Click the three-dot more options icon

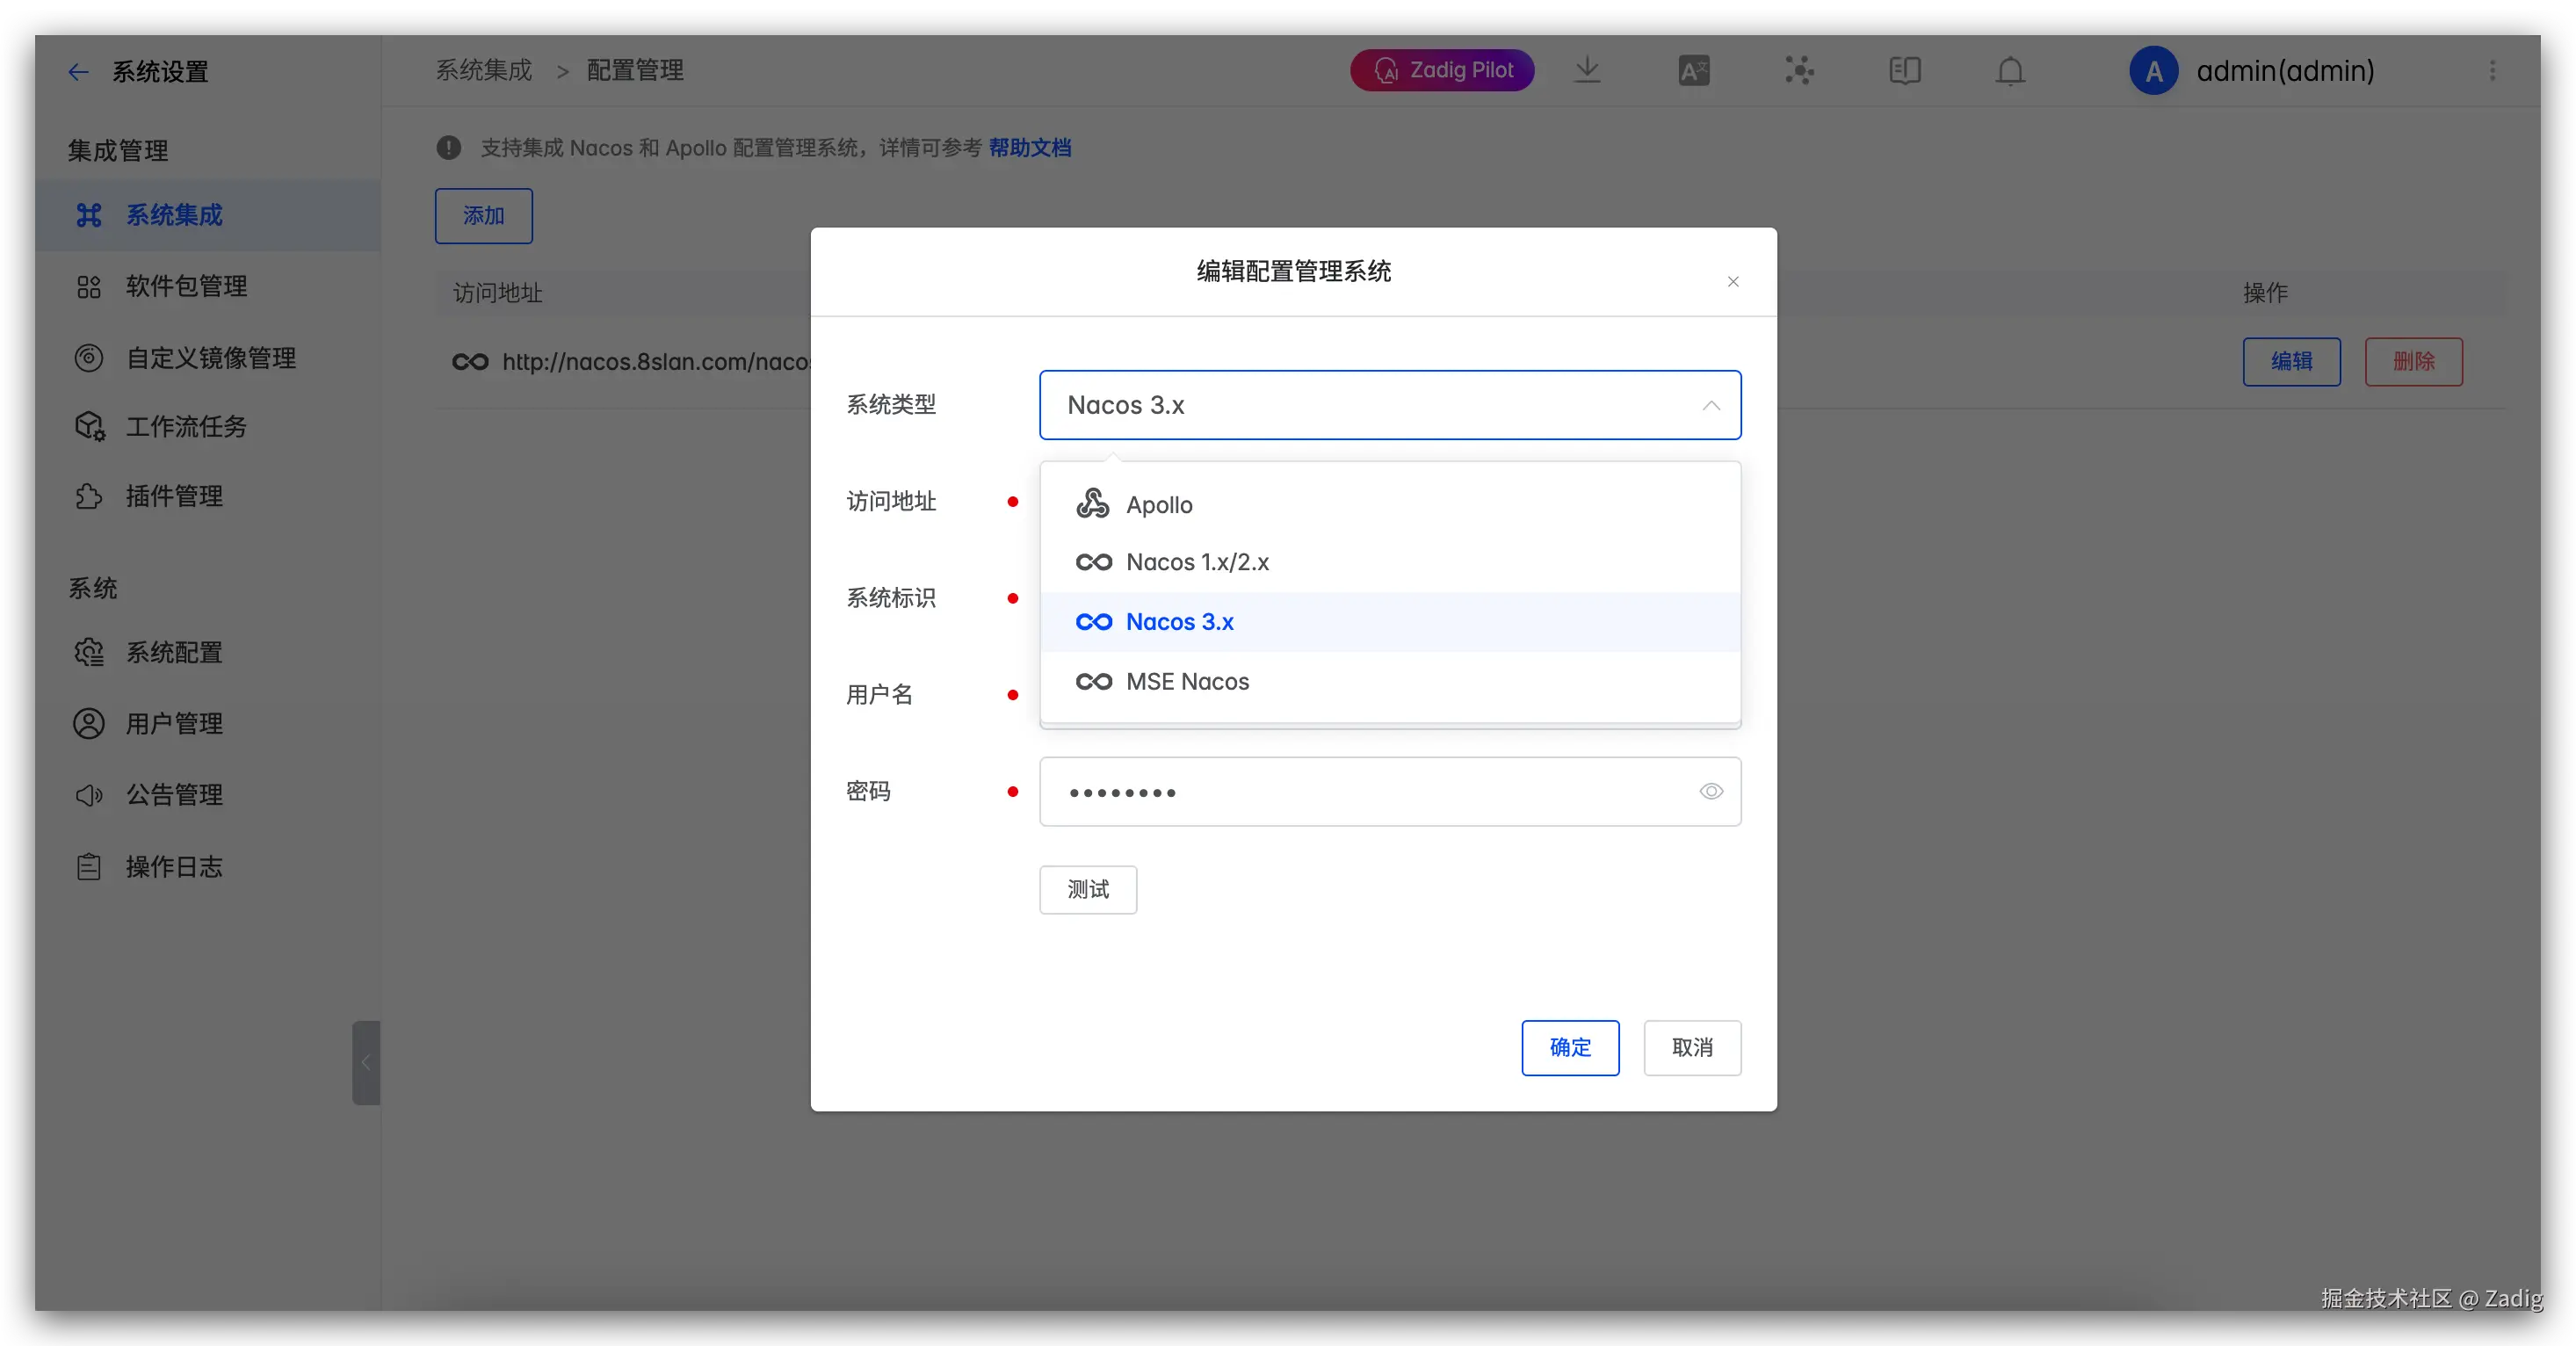click(2492, 70)
